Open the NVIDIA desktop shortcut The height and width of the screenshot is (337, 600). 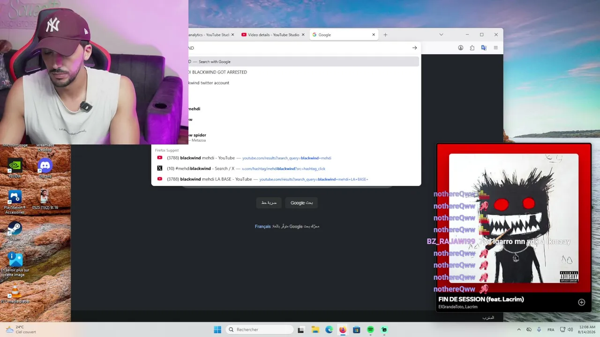click(15, 168)
